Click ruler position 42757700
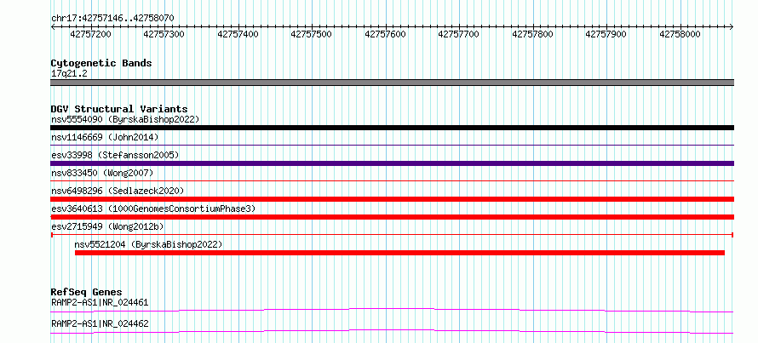The height and width of the screenshot is (343, 758). pyautogui.click(x=459, y=34)
